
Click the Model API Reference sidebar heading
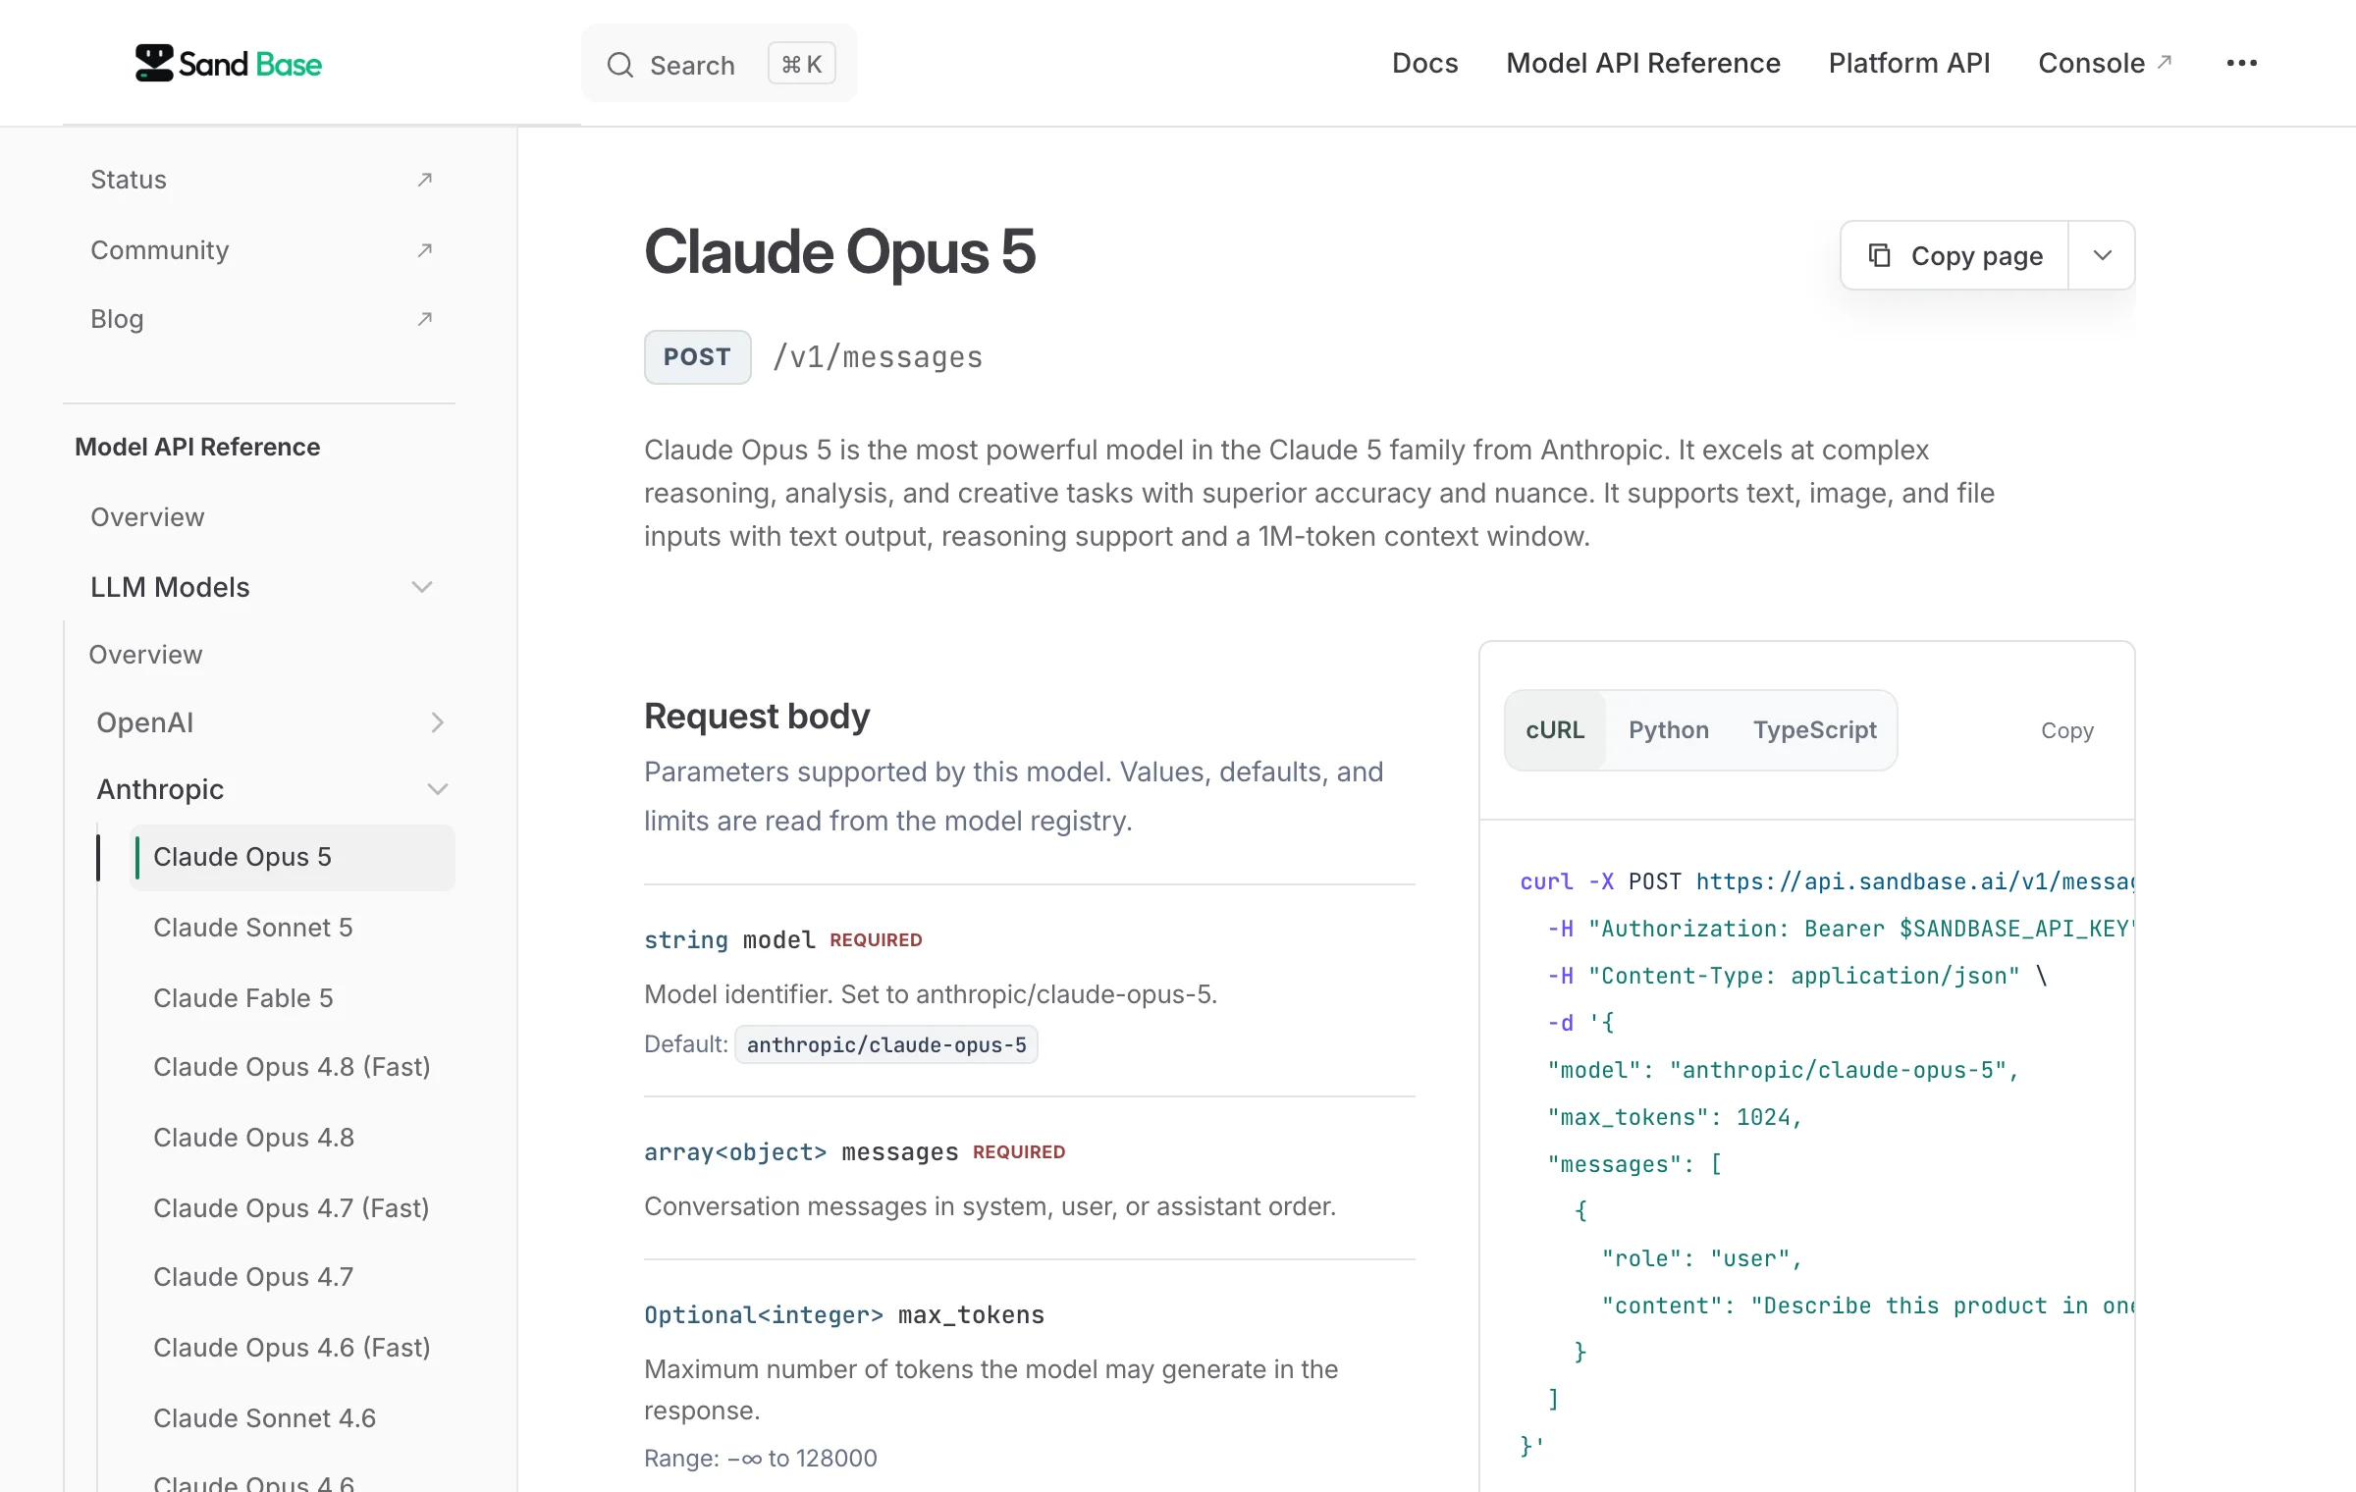tap(197, 447)
